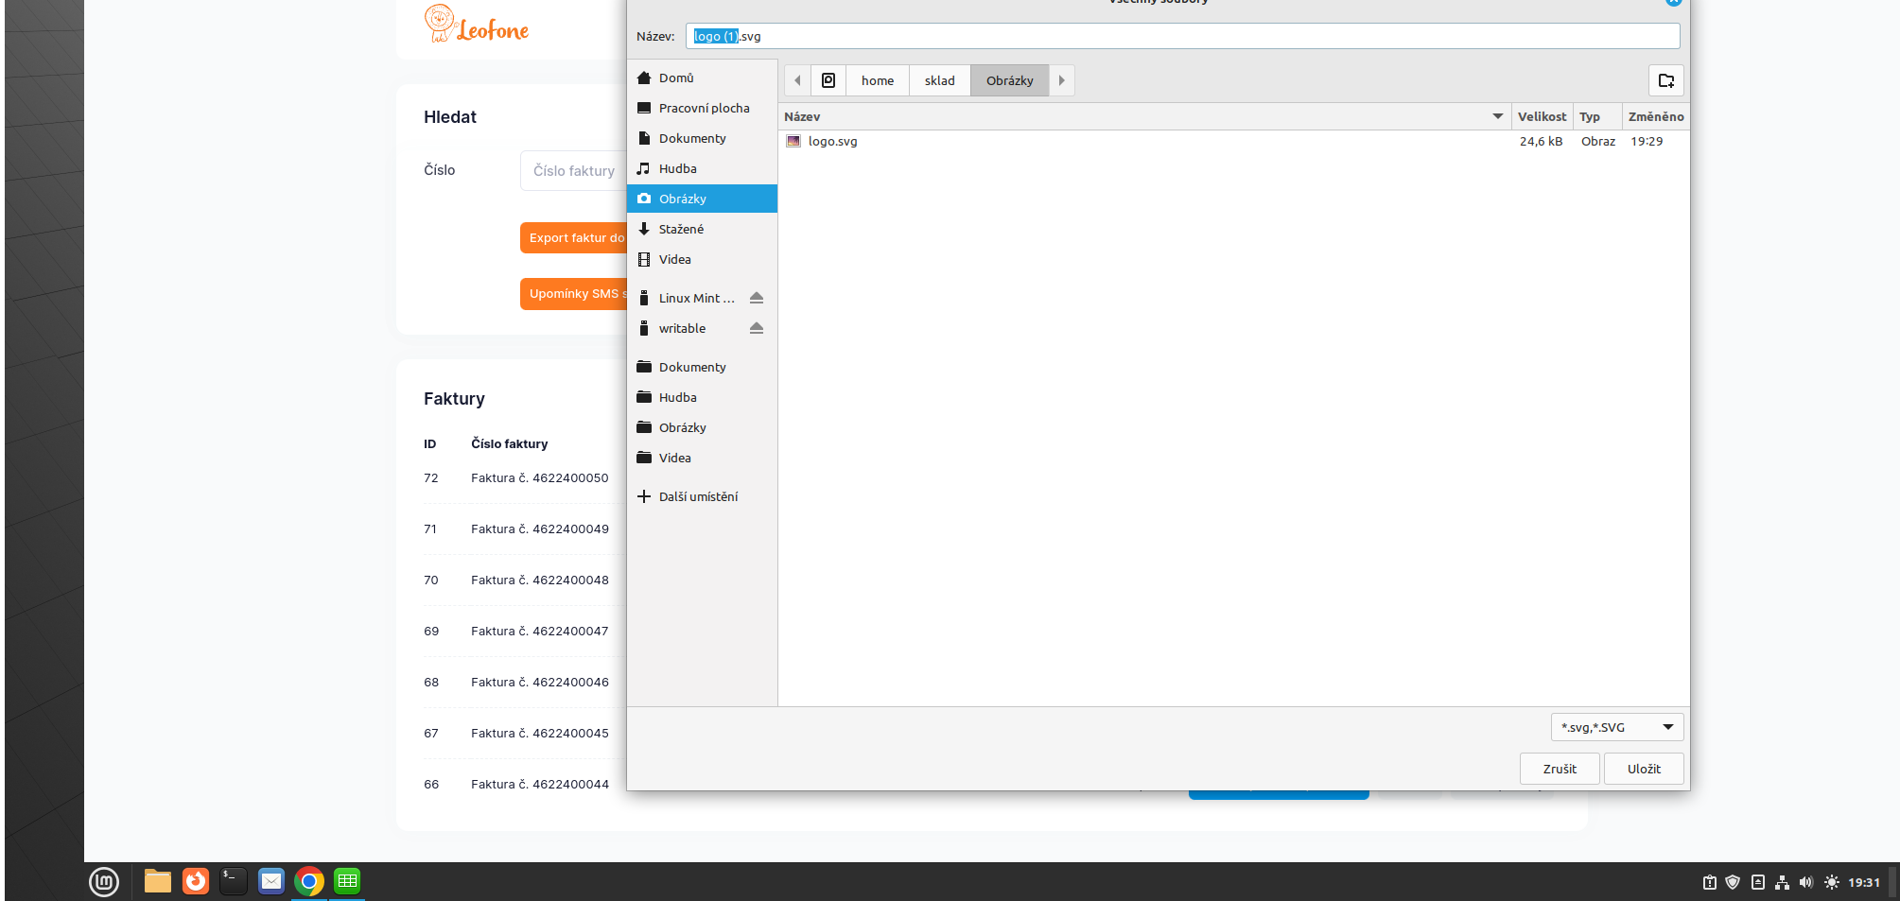Screen dimensions: 1900x901
Task: Sort files by Velikost column
Action: [x=1541, y=116]
